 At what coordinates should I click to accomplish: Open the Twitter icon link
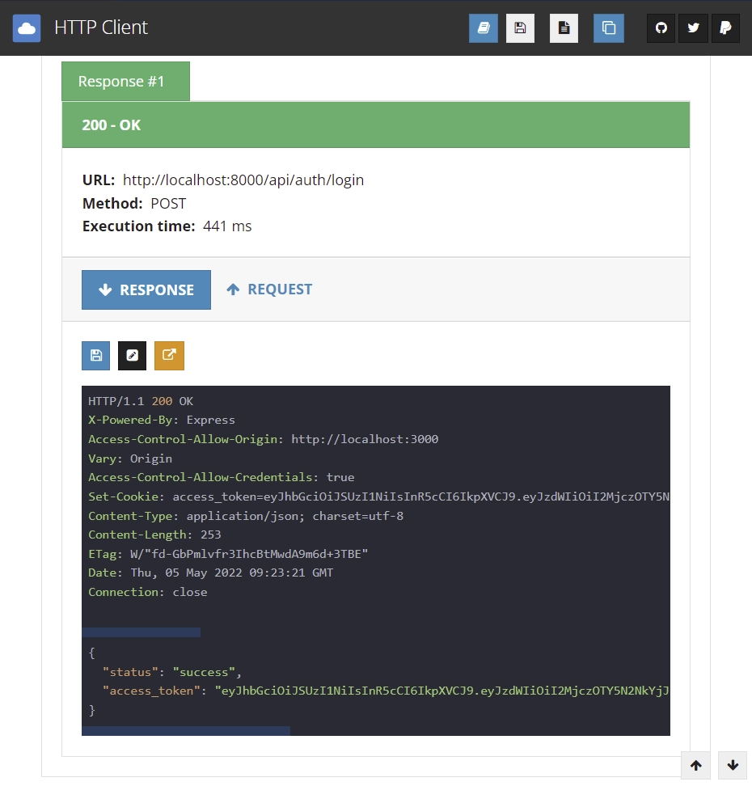(693, 28)
